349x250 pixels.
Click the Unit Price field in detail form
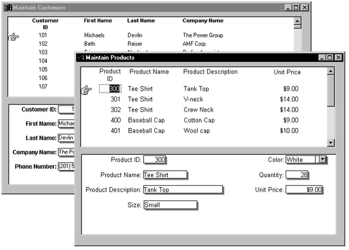(304, 190)
